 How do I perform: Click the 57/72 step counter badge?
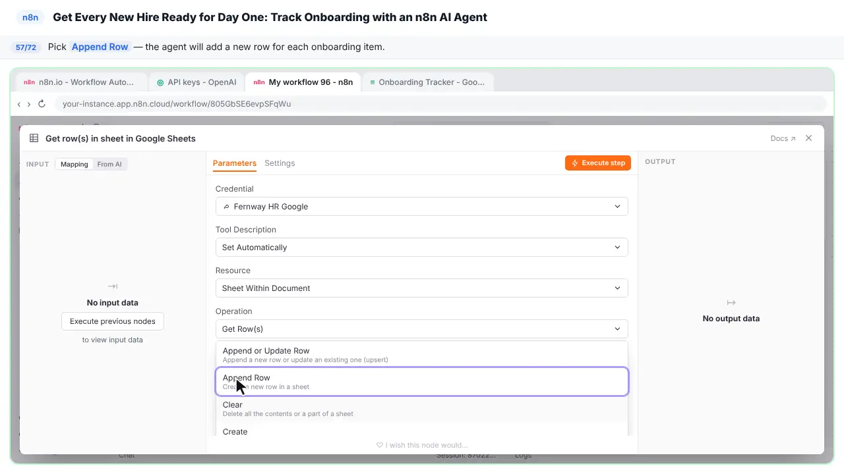[x=26, y=47]
